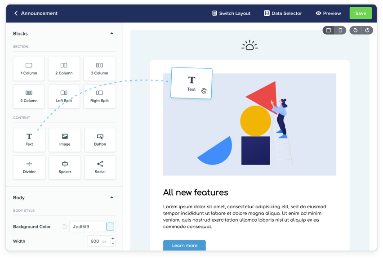Select the Lorem ipsum paragraph text
Image resolution: width=383 pixels, height=259 pixels.
coord(245,216)
